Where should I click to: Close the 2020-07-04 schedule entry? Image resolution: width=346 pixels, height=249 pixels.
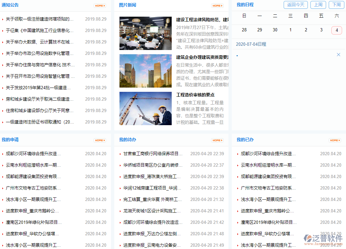[x=338, y=55]
